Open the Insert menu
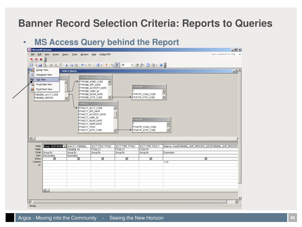The image size is (302, 227). (56, 54)
